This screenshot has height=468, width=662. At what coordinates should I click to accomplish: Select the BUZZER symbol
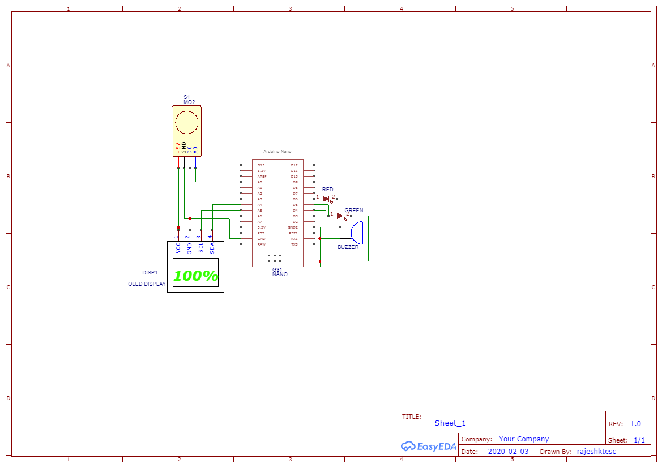tap(357, 233)
